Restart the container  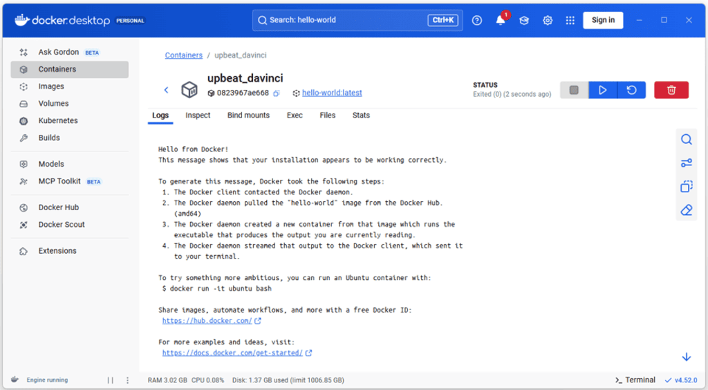click(x=631, y=90)
